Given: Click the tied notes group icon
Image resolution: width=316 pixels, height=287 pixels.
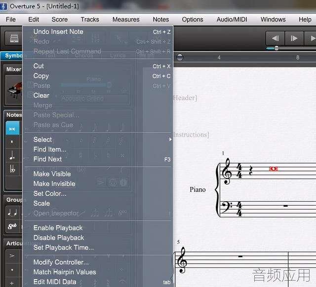Looking at the screenshot, I should pos(12,213).
